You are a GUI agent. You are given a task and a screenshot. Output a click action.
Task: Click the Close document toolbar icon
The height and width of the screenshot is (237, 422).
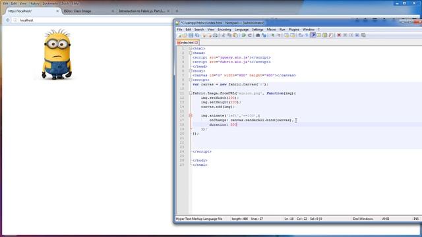coord(204,35)
